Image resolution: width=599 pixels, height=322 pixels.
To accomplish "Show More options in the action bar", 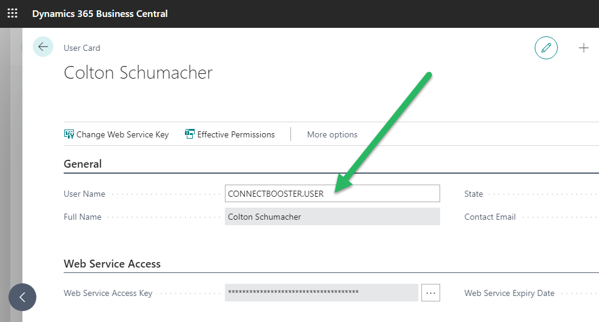I will pyautogui.click(x=332, y=135).
